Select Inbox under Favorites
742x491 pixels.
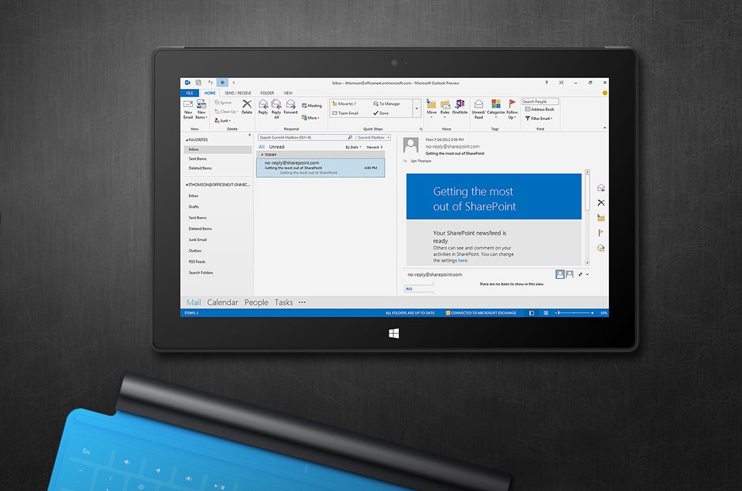coord(218,149)
